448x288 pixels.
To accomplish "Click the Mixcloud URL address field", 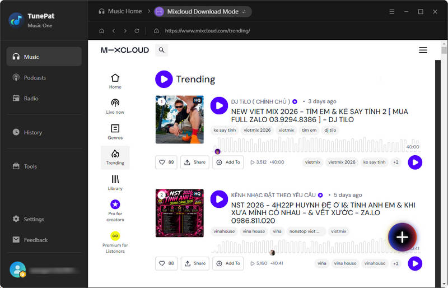I will coord(207,31).
